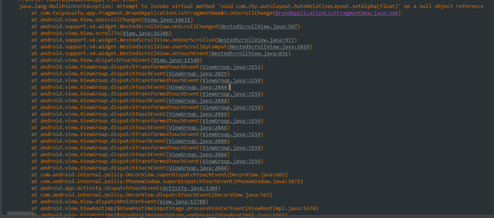Image resolution: width=494 pixels, height=218 pixels.
Task: Select the NestedScrollView.overScrollByCompat method text
Action: tap(173, 47)
